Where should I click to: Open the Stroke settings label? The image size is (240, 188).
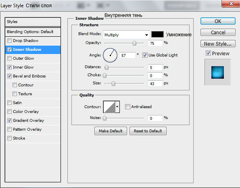[19, 138]
